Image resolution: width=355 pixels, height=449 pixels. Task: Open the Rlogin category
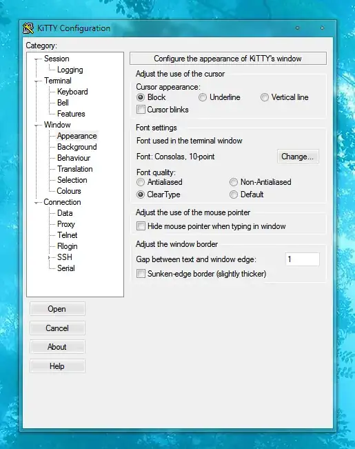click(x=68, y=246)
